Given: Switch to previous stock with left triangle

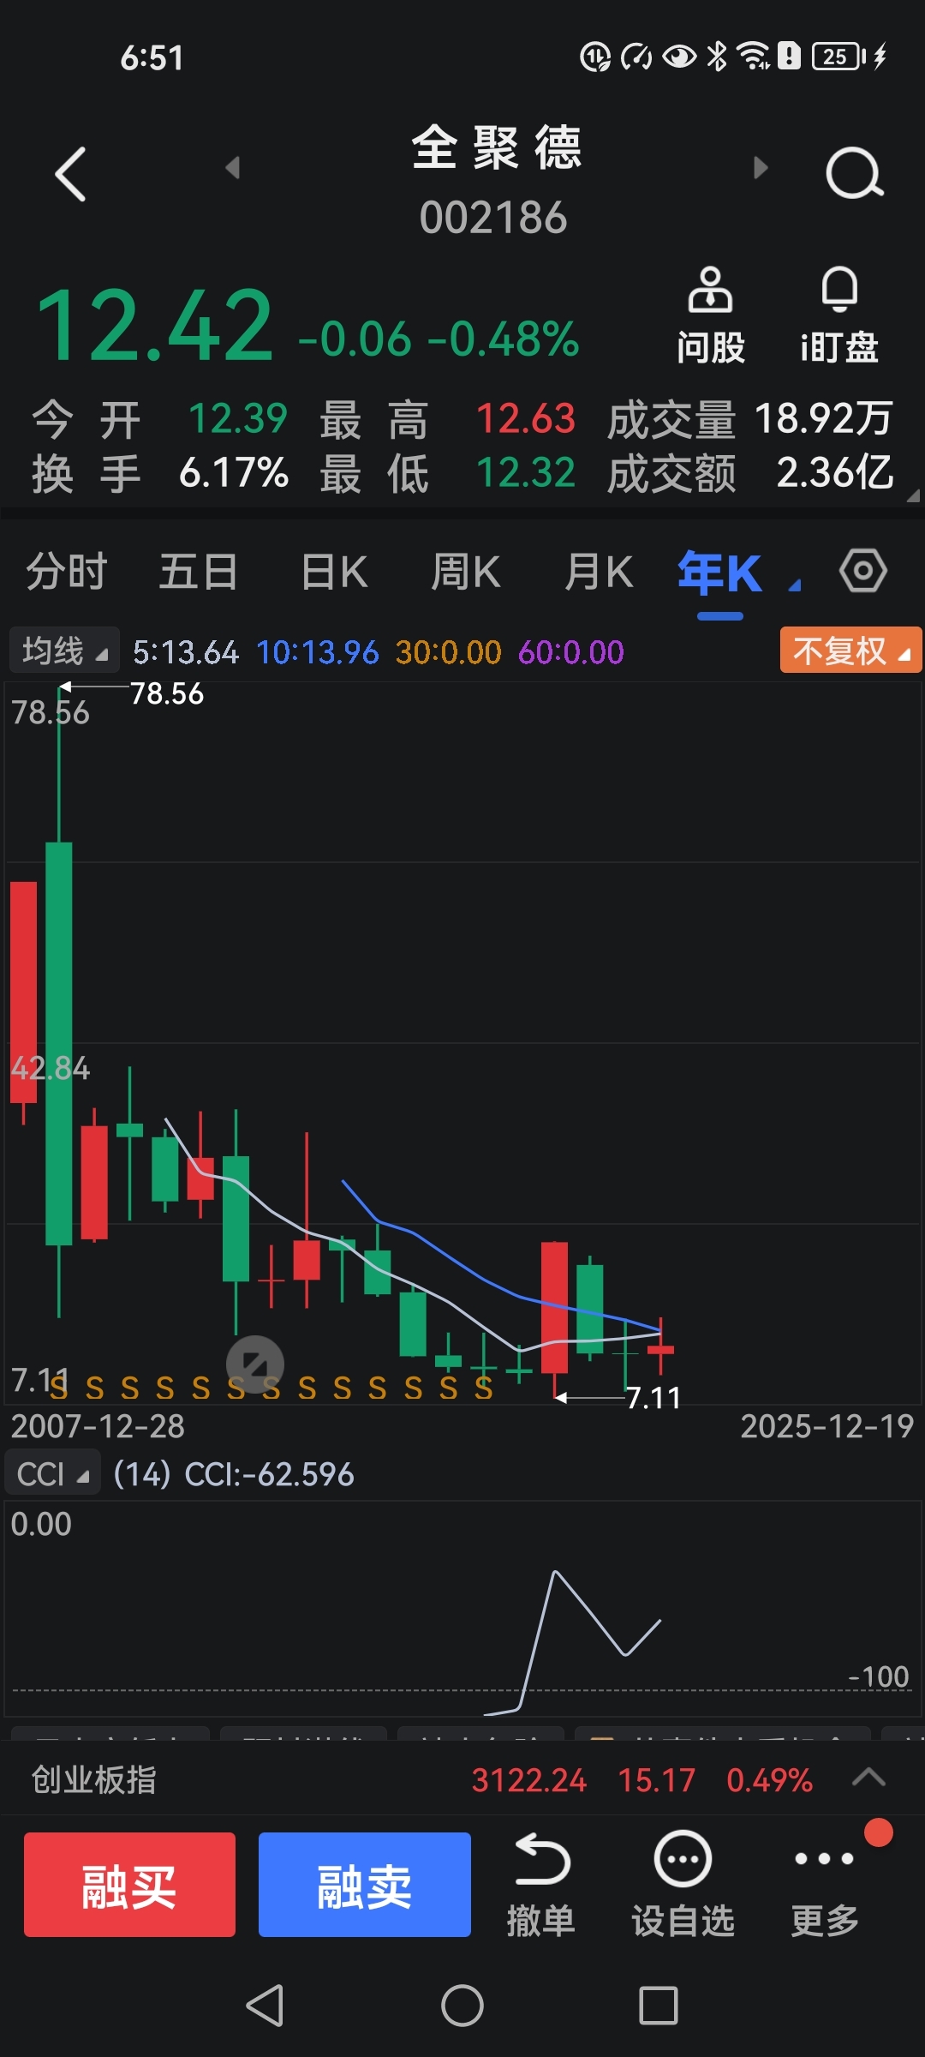Looking at the screenshot, I should pyautogui.click(x=232, y=167).
